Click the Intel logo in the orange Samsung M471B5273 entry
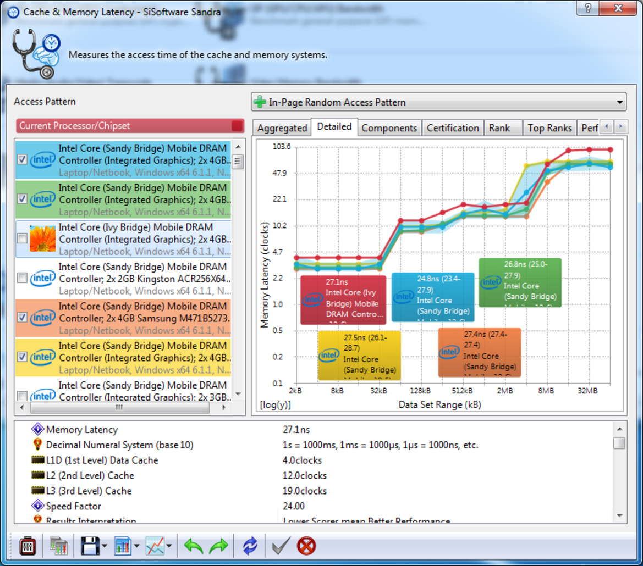 43,318
